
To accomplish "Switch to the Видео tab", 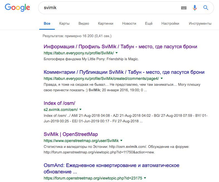I will pyautogui.click(x=84, y=23).
